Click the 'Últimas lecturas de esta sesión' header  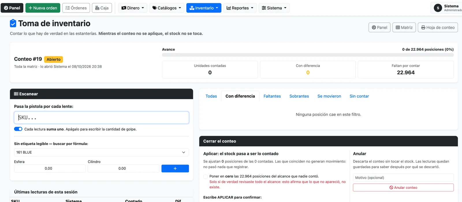click(46, 192)
